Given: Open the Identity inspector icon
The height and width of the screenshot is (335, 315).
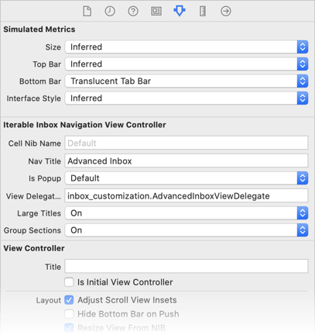Looking at the screenshot, I should point(156,11).
